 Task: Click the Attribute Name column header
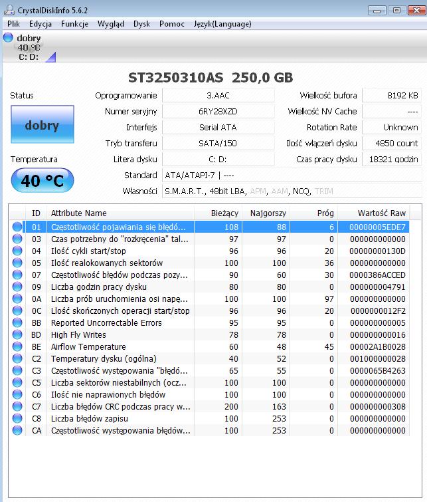coord(121,213)
